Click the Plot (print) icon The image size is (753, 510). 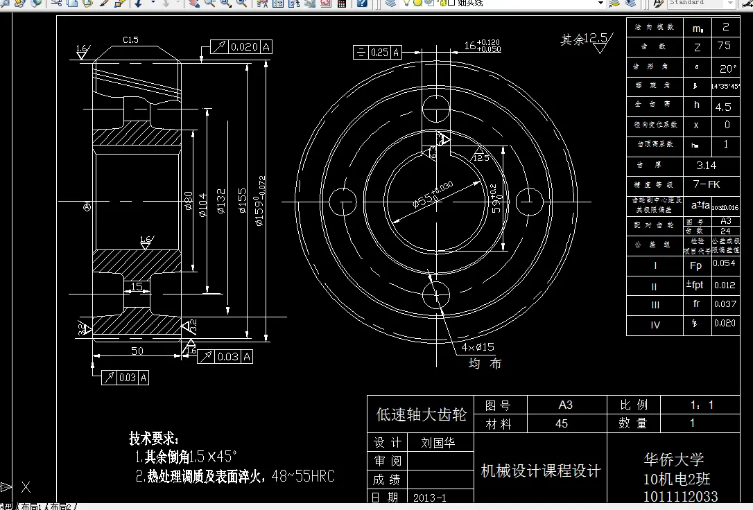point(19,5)
